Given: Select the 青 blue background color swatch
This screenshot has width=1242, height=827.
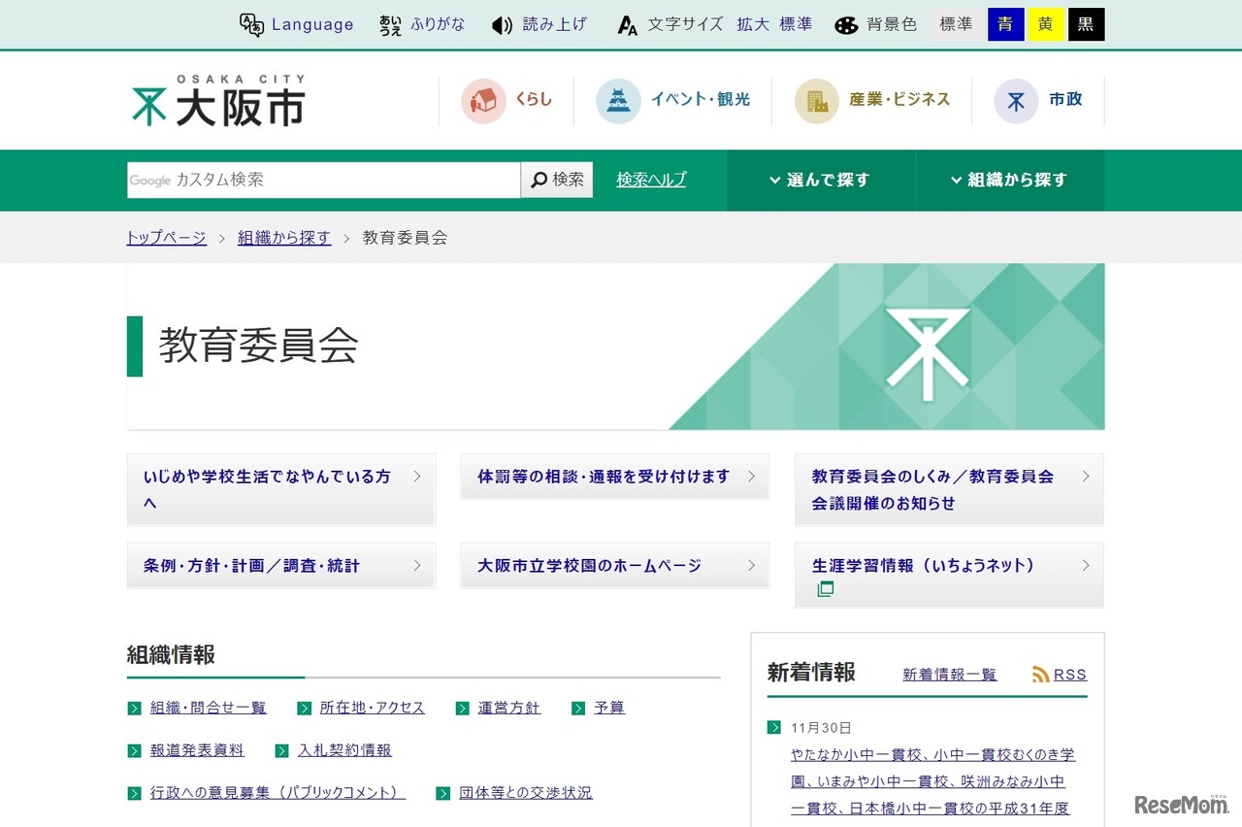Looking at the screenshot, I should point(1005,24).
